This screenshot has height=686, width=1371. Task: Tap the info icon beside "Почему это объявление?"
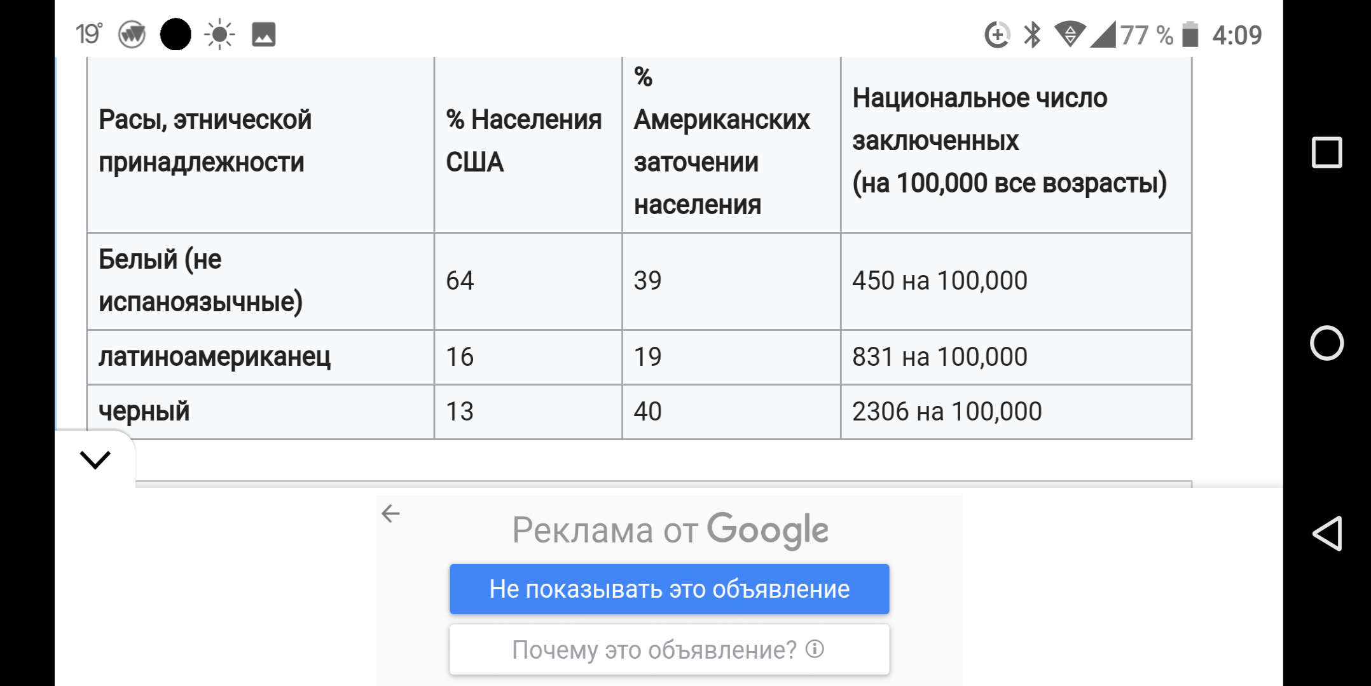point(815,649)
